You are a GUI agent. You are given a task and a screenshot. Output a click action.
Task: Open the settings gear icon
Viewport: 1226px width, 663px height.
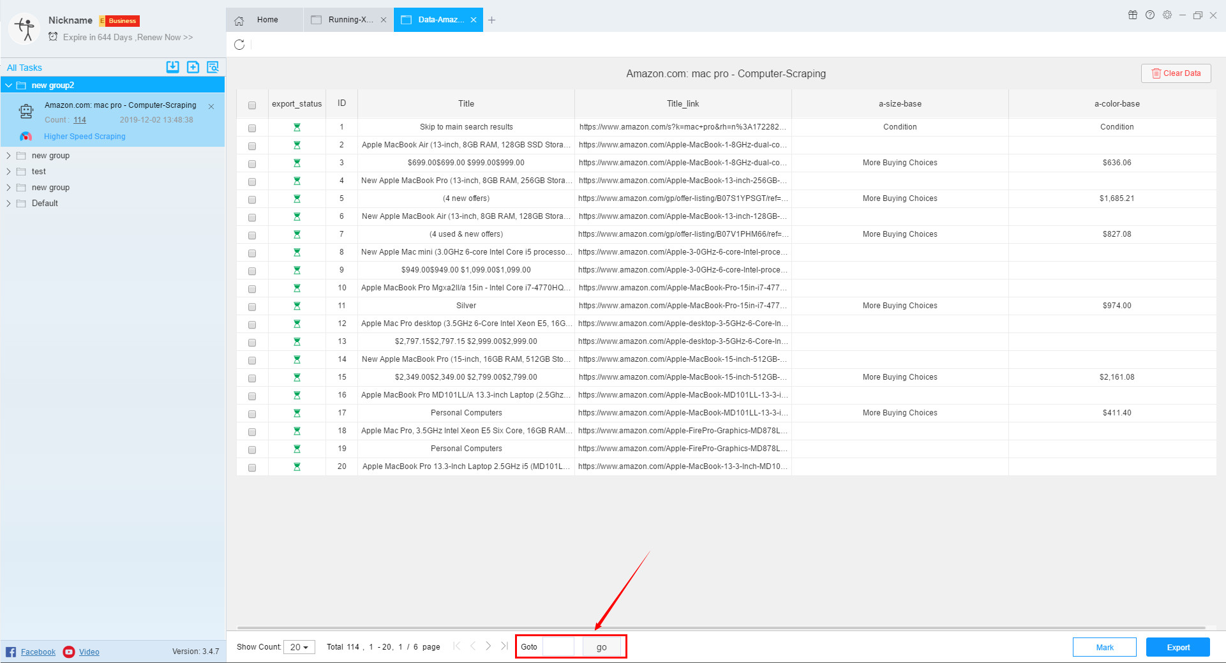(1167, 15)
